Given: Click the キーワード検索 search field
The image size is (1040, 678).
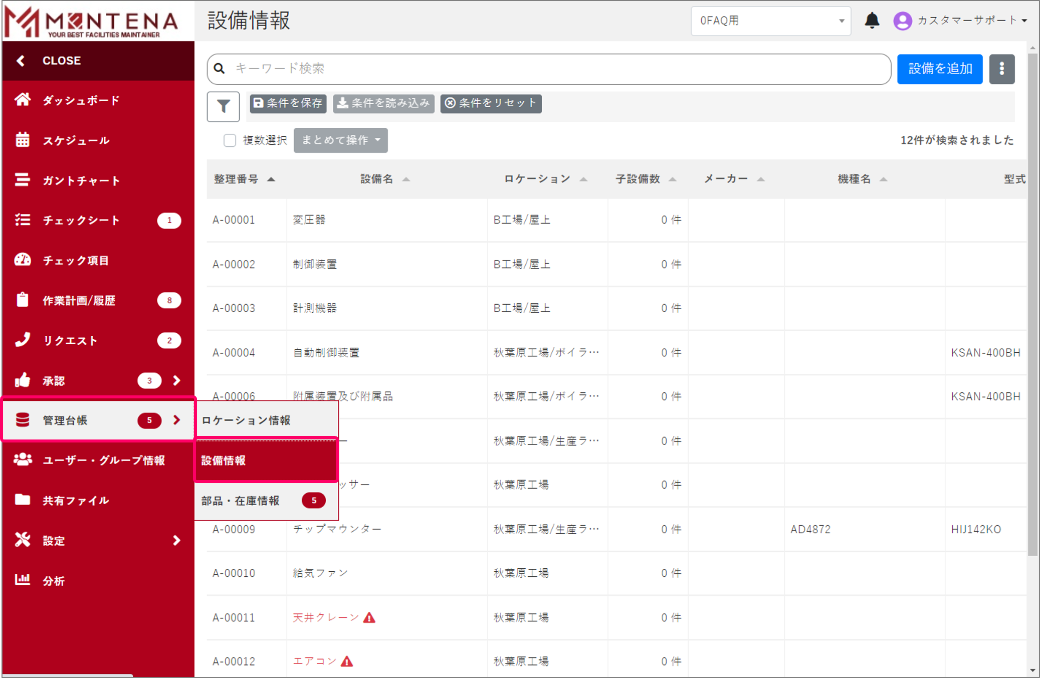Looking at the screenshot, I should click(551, 69).
